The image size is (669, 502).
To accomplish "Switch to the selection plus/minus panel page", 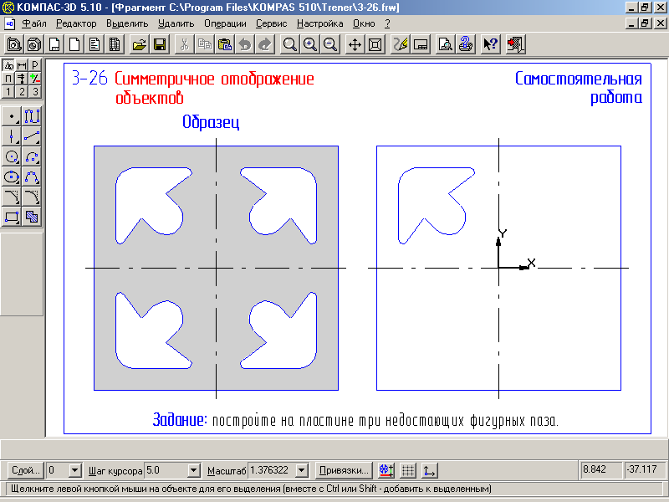I will [35, 78].
